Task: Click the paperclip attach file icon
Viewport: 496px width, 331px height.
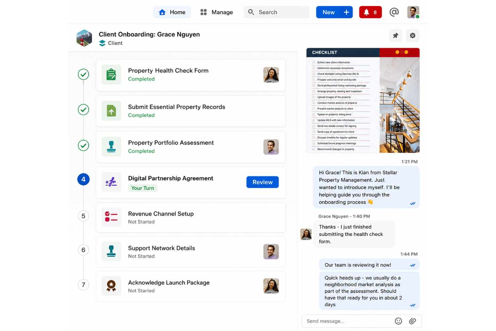Action: point(413,321)
